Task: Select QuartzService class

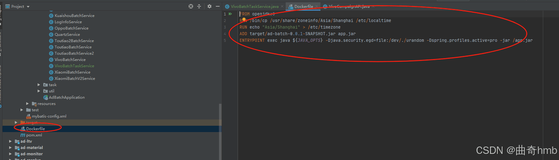Action: [x=67, y=34]
